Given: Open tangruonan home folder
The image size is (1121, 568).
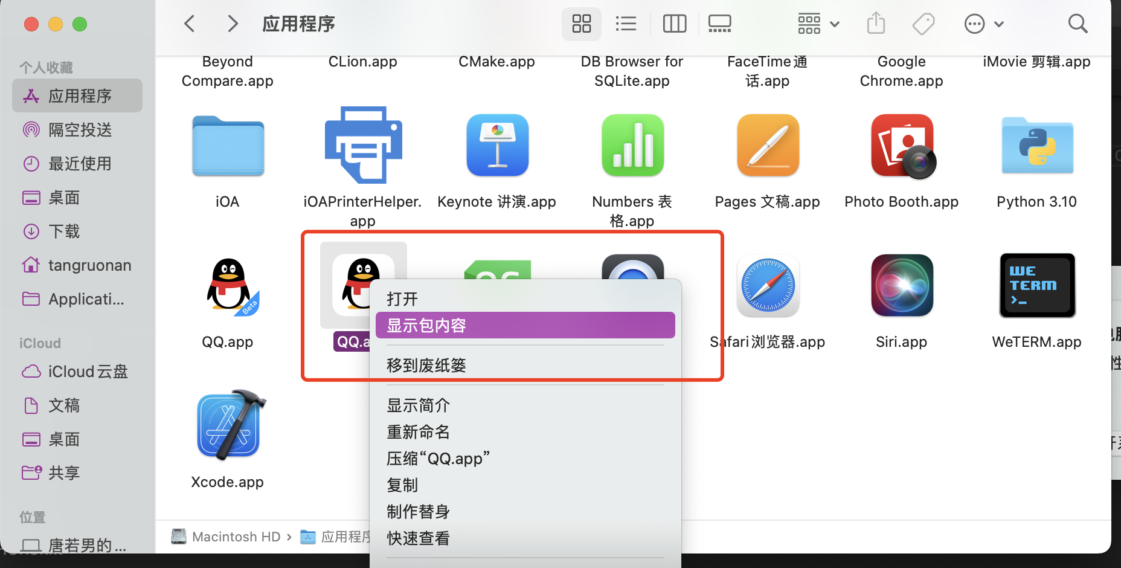Looking at the screenshot, I should pyautogui.click(x=77, y=265).
